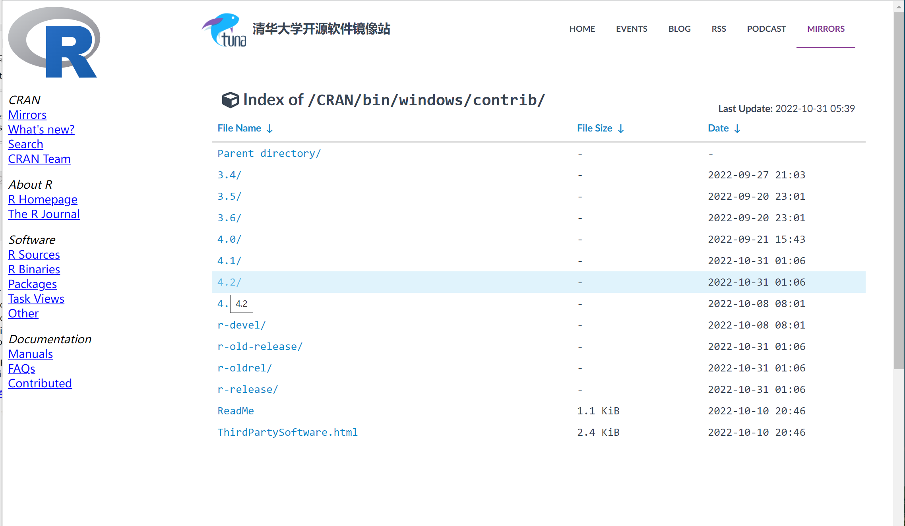This screenshot has height=526, width=905.
Task: Open the 4.1/ directory
Action: (229, 261)
